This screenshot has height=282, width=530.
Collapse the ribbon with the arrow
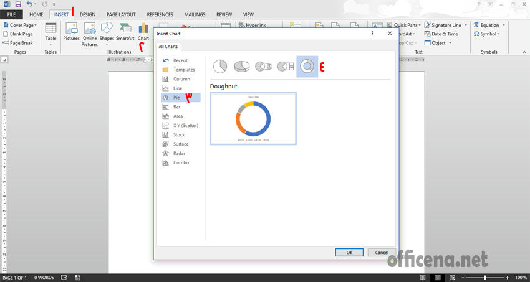click(x=524, y=52)
